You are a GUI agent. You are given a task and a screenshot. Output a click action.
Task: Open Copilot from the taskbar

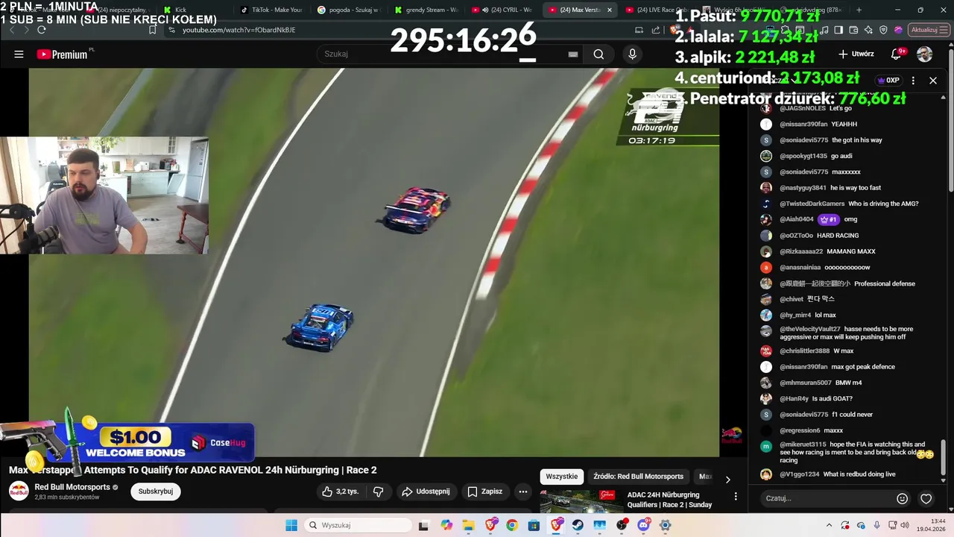[446, 525]
